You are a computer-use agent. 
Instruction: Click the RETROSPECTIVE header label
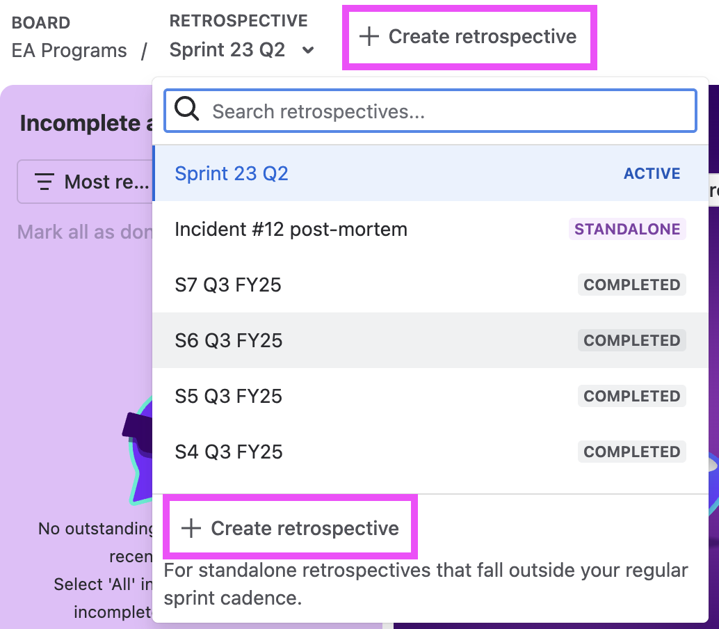pyautogui.click(x=239, y=21)
